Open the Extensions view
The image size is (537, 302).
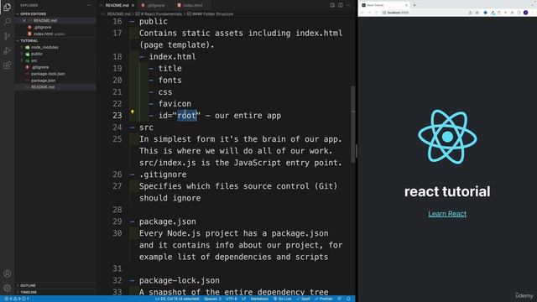(7, 65)
